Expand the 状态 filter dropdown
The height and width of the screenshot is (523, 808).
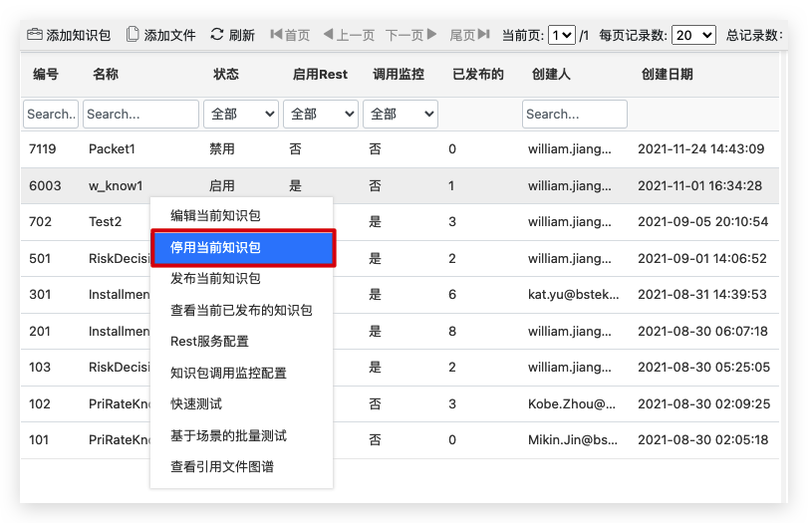point(240,115)
